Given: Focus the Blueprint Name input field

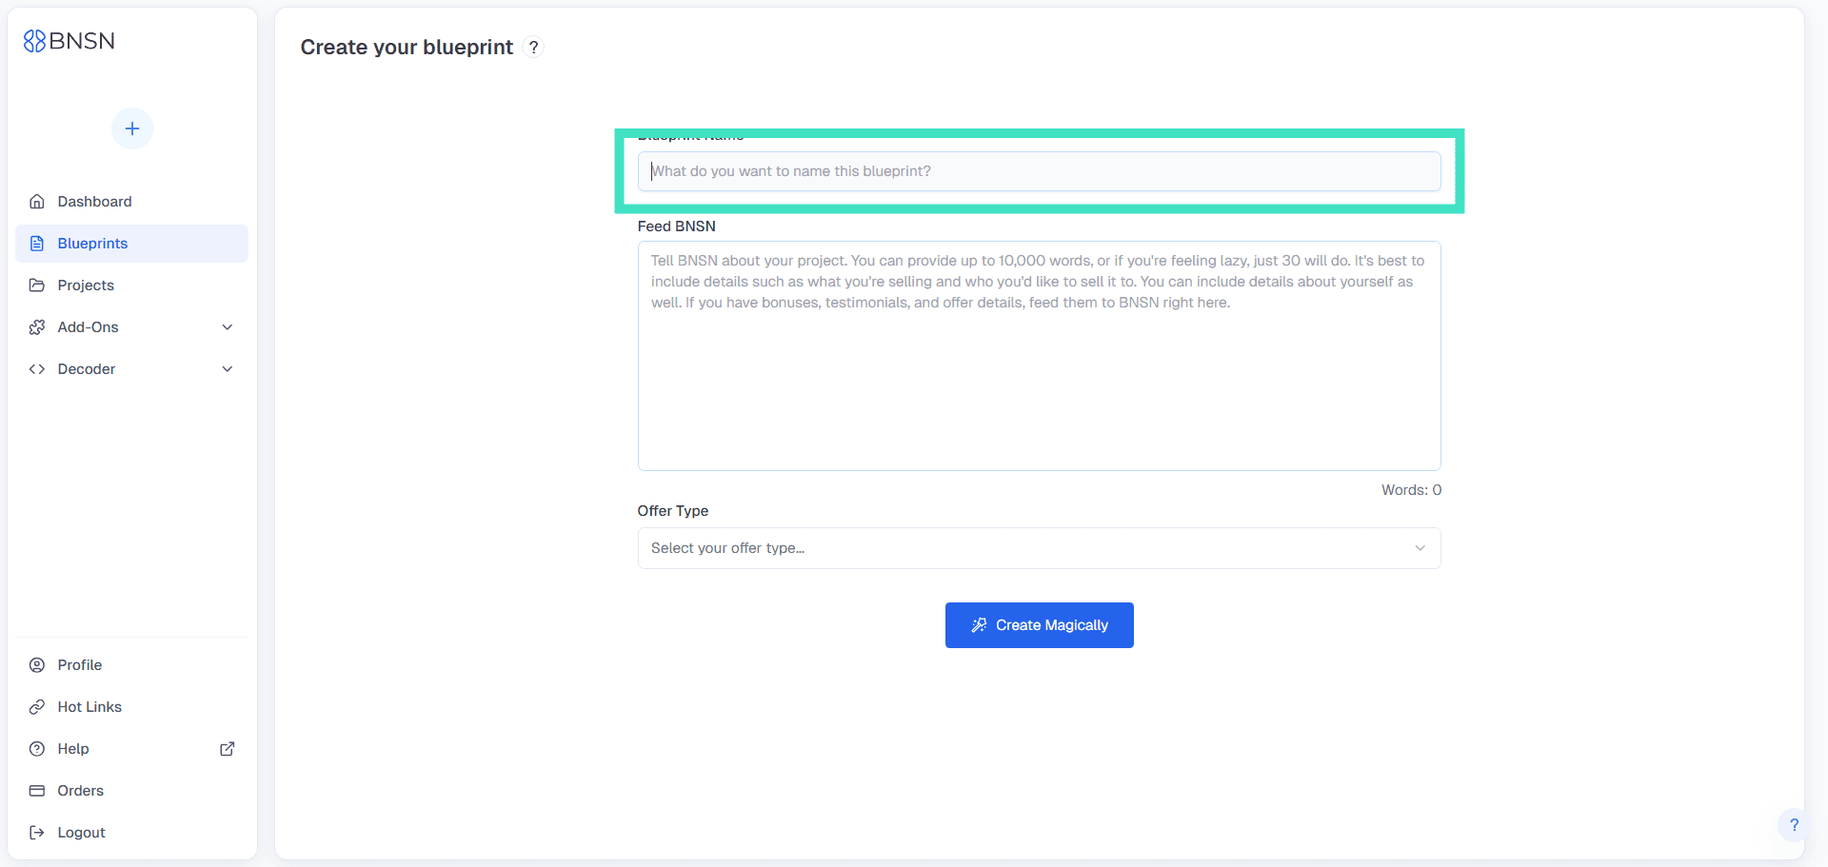Looking at the screenshot, I should pyautogui.click(x=1039, y=171).
